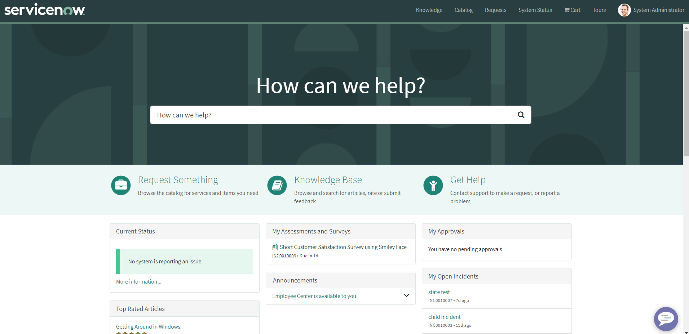Screen dimensions: 689x334
Task: Open the state test incident
Action: click(439, 292)
